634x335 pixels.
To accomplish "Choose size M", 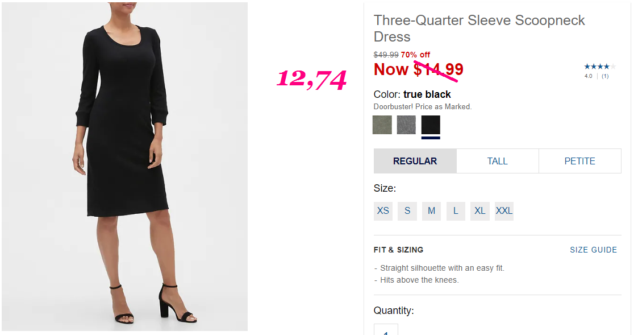I will pyautogui.click(x=431, y=211).
